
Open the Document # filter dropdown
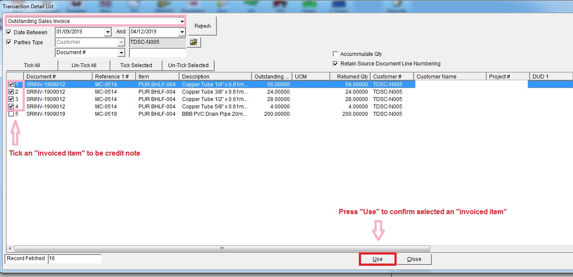(121, 52)
